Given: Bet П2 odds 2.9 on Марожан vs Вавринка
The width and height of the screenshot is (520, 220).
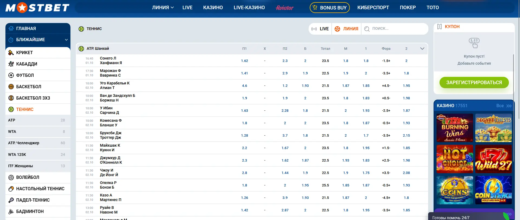Looking at the screenshot, I should (x=285, y=73).
